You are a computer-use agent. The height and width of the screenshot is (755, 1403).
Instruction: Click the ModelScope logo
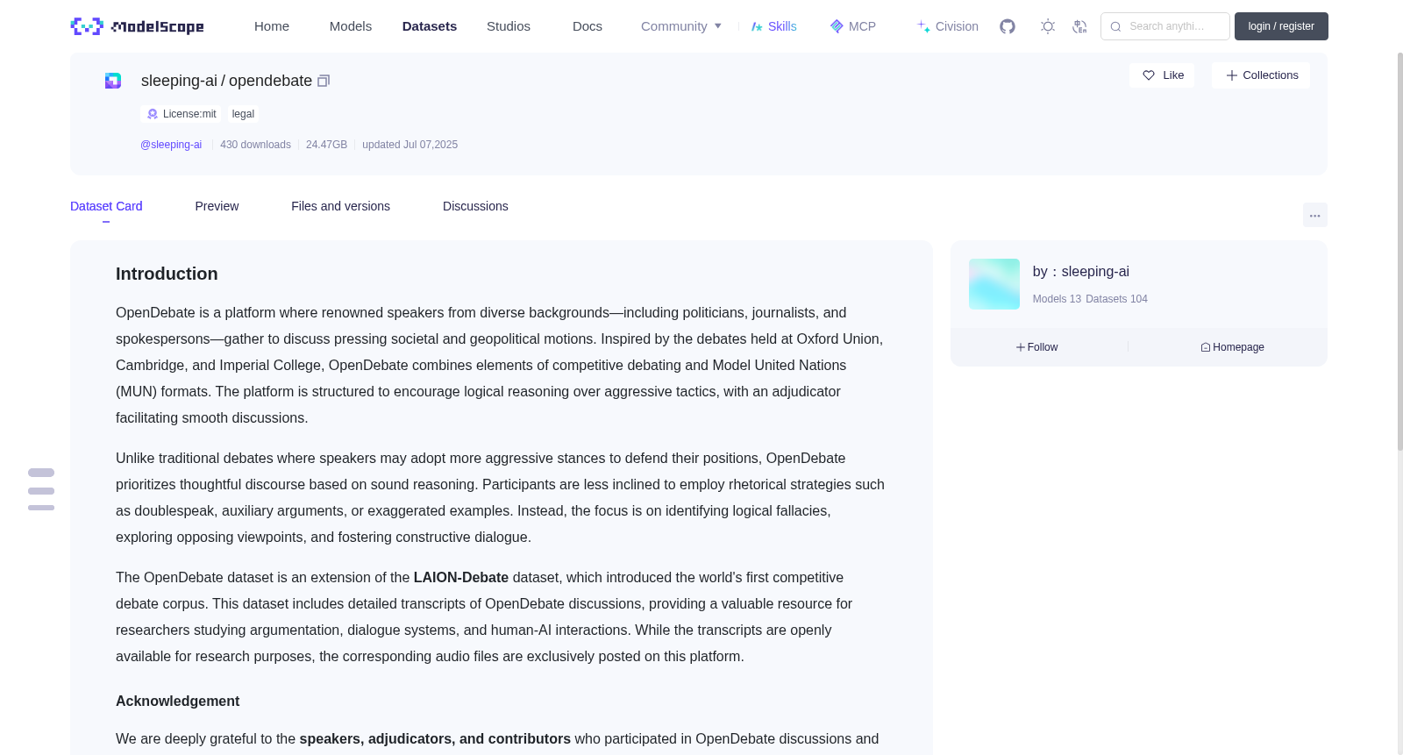pyautogui.click(x=137, y=26)
